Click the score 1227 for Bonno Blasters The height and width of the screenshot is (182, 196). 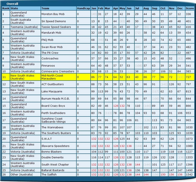(x=189, y=152)
